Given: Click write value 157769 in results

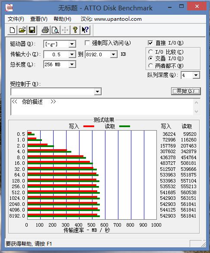Looking at the screenshot, I should pyautogui.click(x=168, y=146).
